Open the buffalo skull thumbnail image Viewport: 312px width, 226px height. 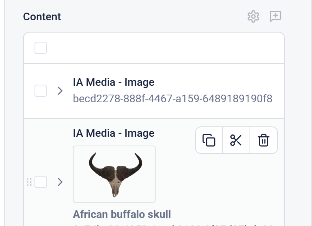tap(114, 174)
